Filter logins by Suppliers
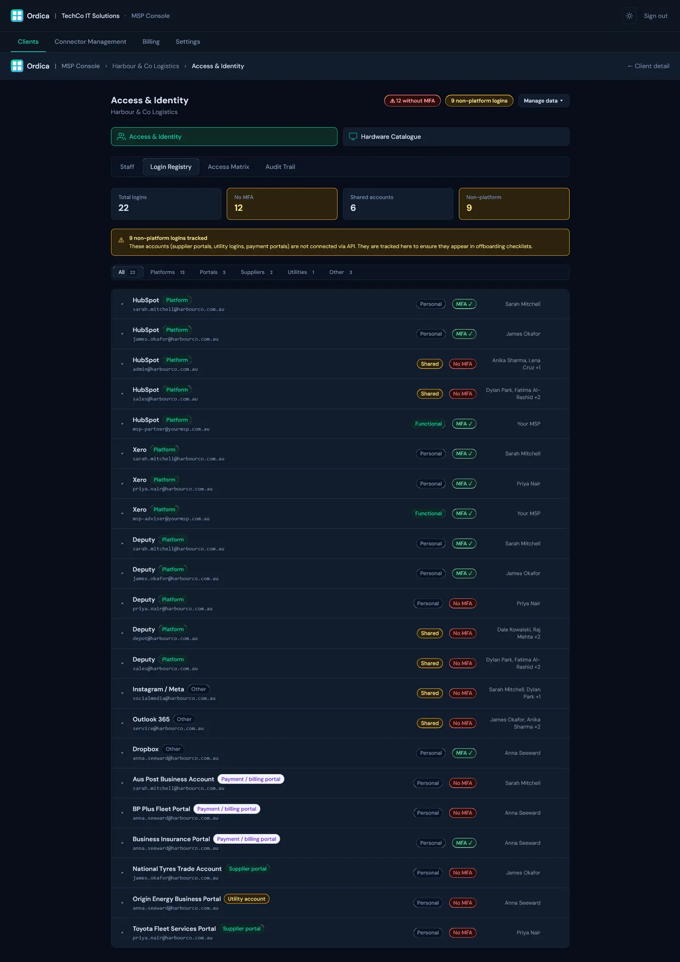The height and width of the screenshot is (962, 680). coord(257,272)
